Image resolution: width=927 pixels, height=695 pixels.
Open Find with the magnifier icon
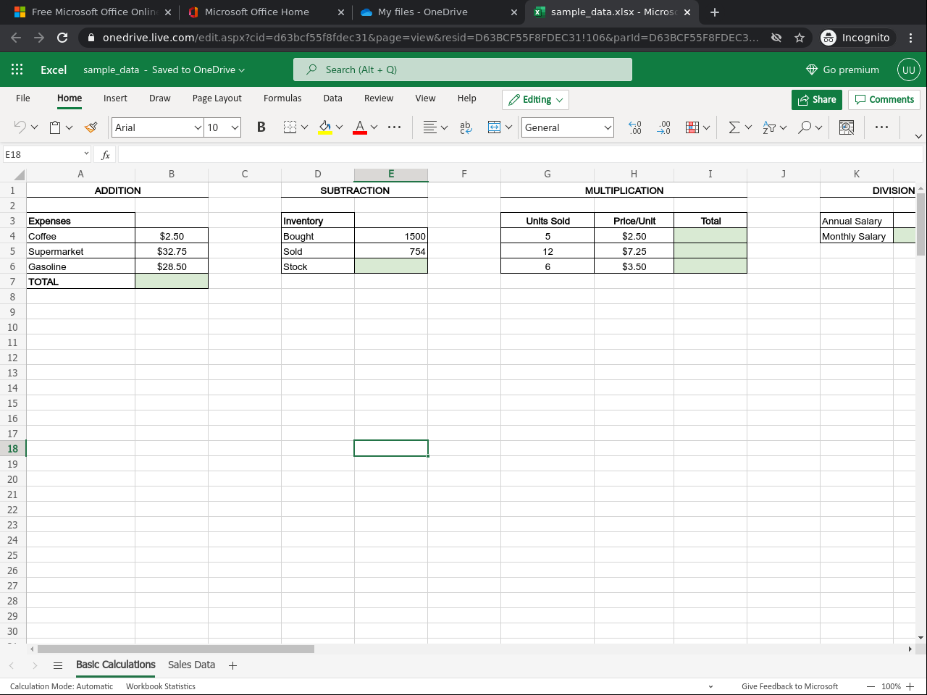(x=802, y=127)
